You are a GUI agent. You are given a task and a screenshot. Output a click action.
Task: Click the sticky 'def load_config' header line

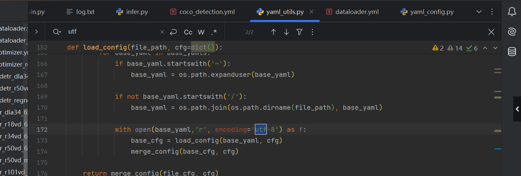(x=145, y=47)
